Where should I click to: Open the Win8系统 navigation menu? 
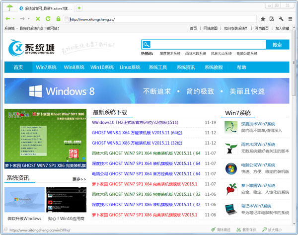[74, 67]
